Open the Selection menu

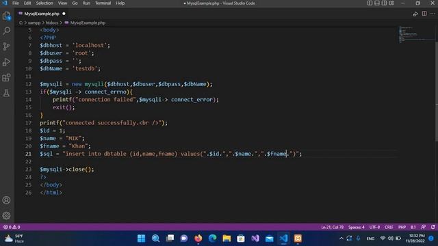(x=44, y=3)
